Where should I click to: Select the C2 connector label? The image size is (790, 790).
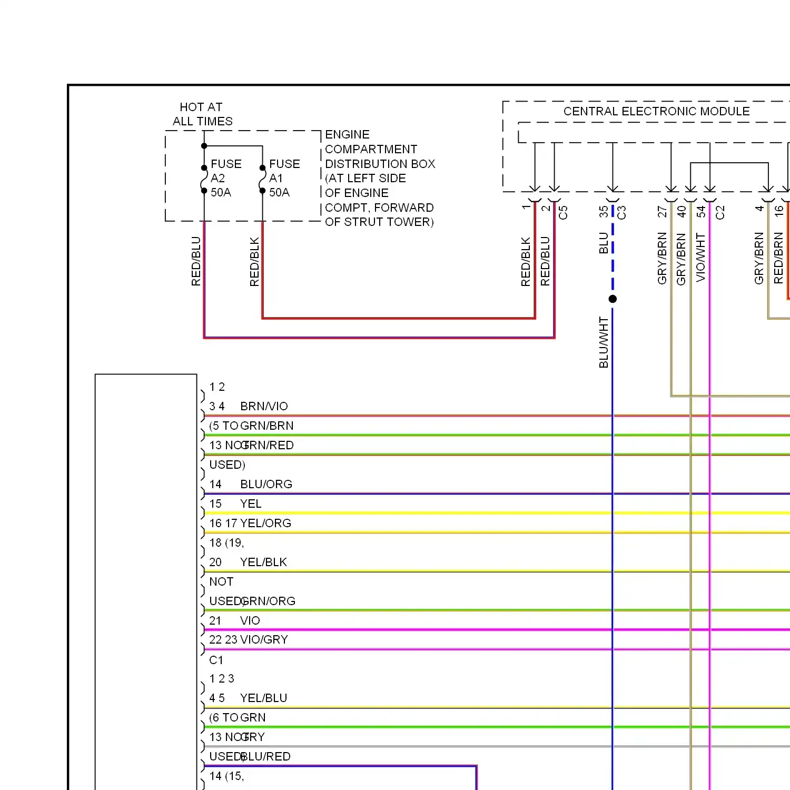pyautogui.click(x=720, y=212)
